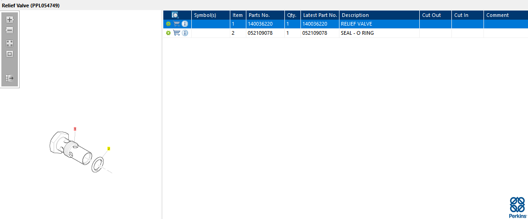The image size is (528, 219).
Task: Click the Perkins logo
Action: pos(517,208)
